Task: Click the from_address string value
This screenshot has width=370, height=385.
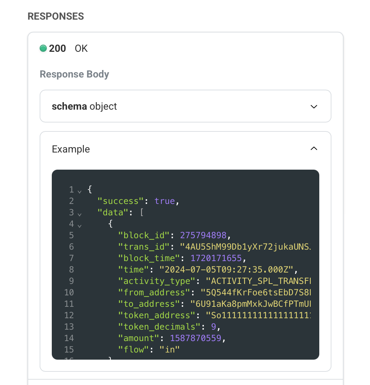Action: click(256, 292)
